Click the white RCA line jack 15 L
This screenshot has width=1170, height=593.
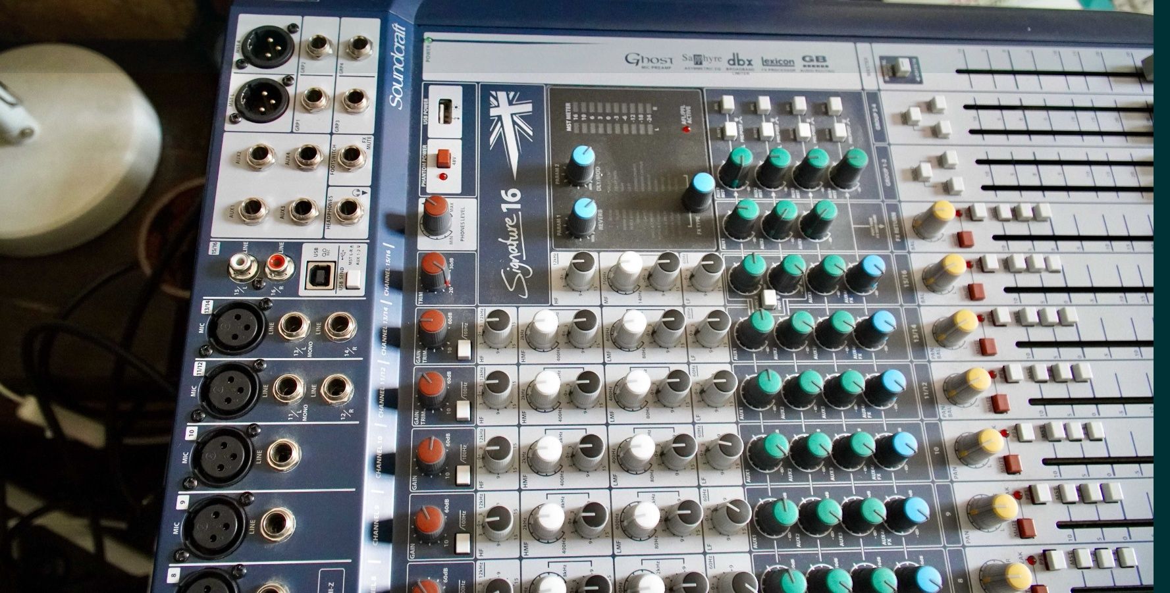[242, 267]
